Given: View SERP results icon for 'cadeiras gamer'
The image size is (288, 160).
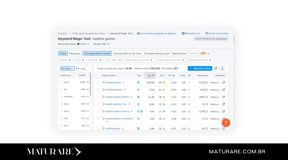Looking at the screenshot, I should tap(207, 90).
